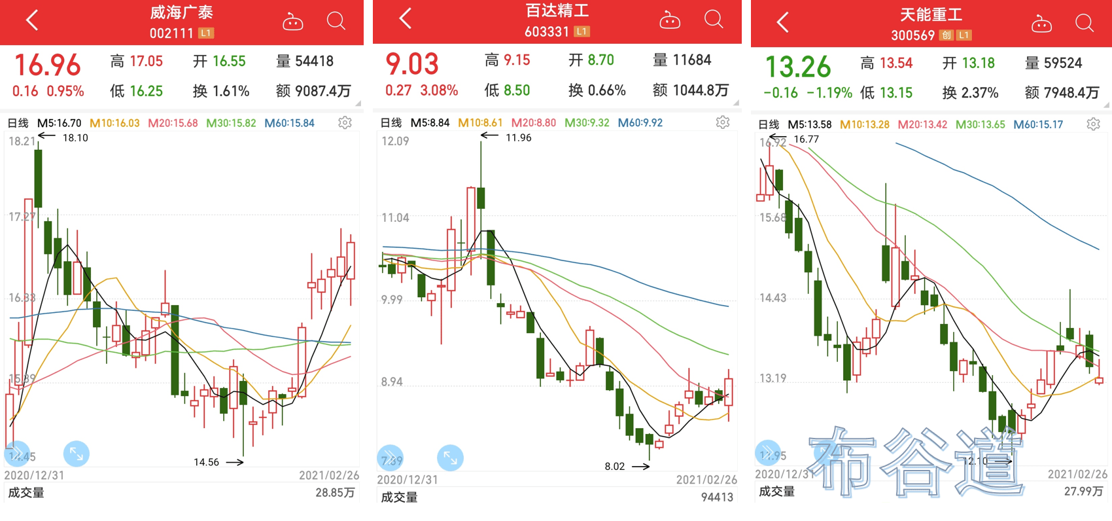
Task: Tap change percentage -1.19%
Action: pyautogui.click(x=829, y=93)
